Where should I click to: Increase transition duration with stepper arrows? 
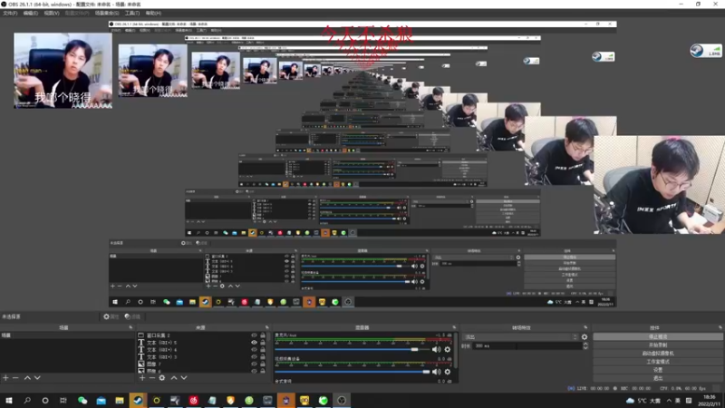[x=585, y=345]
